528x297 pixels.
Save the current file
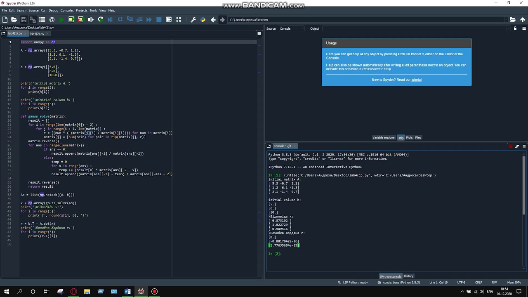pyautogui.click(x=24, y=19)
